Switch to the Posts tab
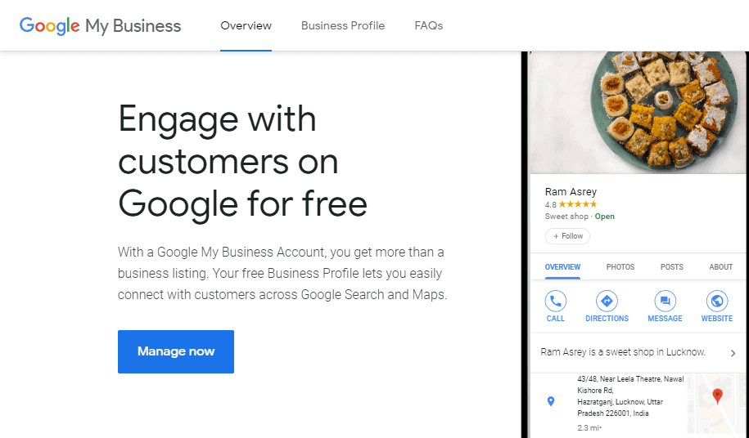 pyautogui.click(x=671, y=267)
